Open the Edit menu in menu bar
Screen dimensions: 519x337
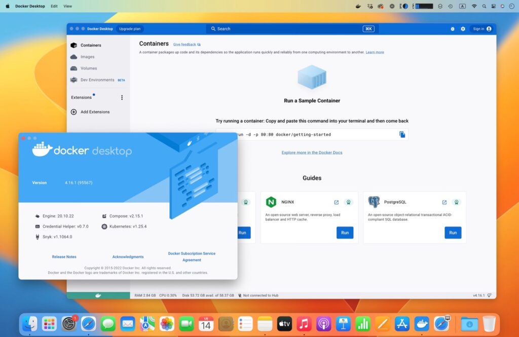pos(54,6)
